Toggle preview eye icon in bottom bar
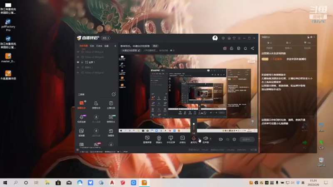The height and width of the screenshot is (187, 333). coord(227,139)
